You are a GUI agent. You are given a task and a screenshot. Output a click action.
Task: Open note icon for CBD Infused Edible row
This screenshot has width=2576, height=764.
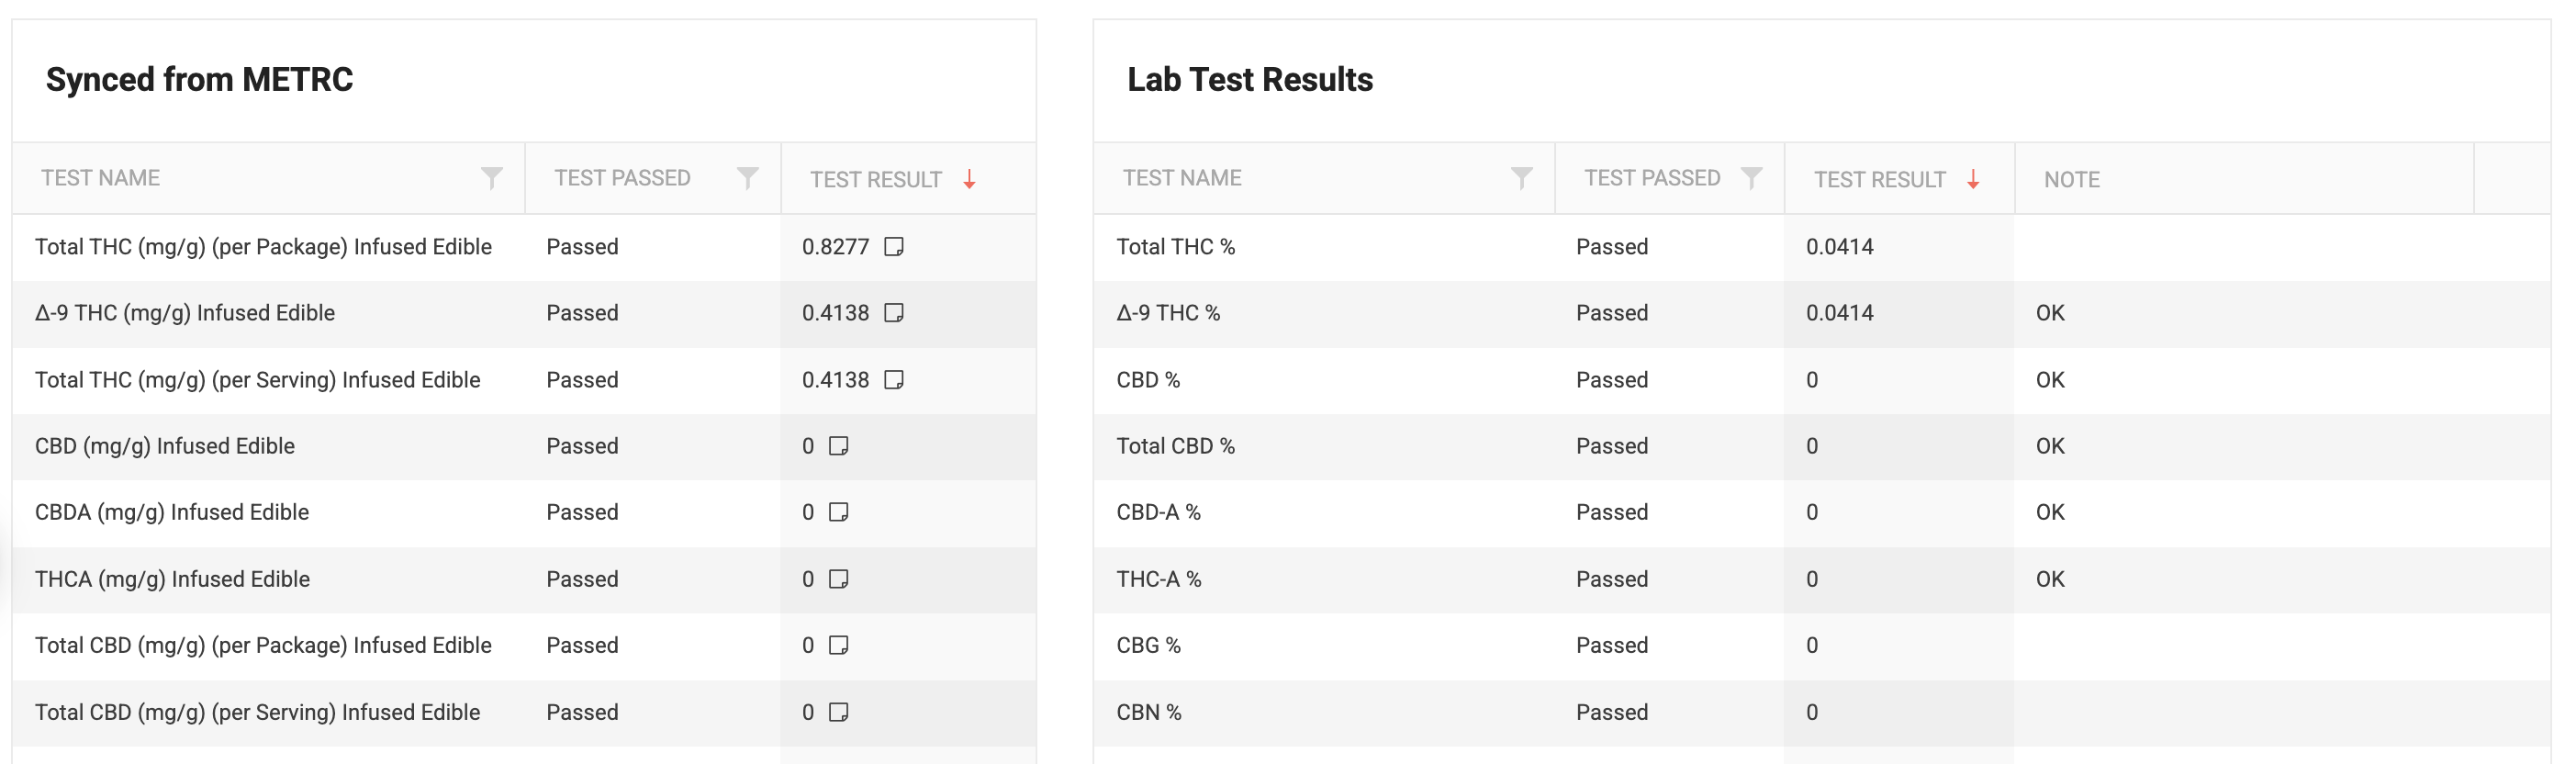point(839,446)
